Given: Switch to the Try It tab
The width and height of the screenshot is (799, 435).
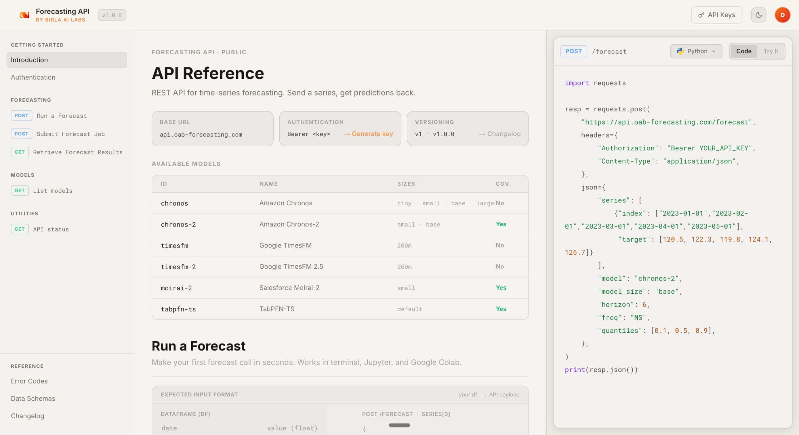Looking at the screenshot, I should pos(771,51).
